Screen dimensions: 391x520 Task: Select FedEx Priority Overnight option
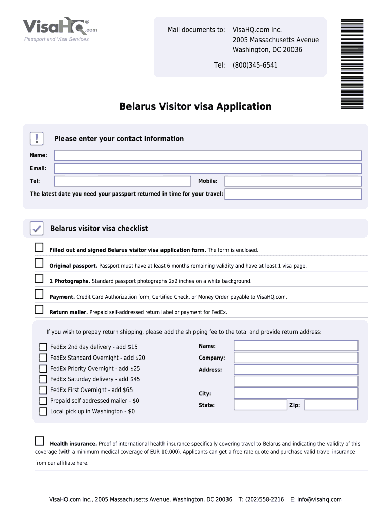point(43,369)
